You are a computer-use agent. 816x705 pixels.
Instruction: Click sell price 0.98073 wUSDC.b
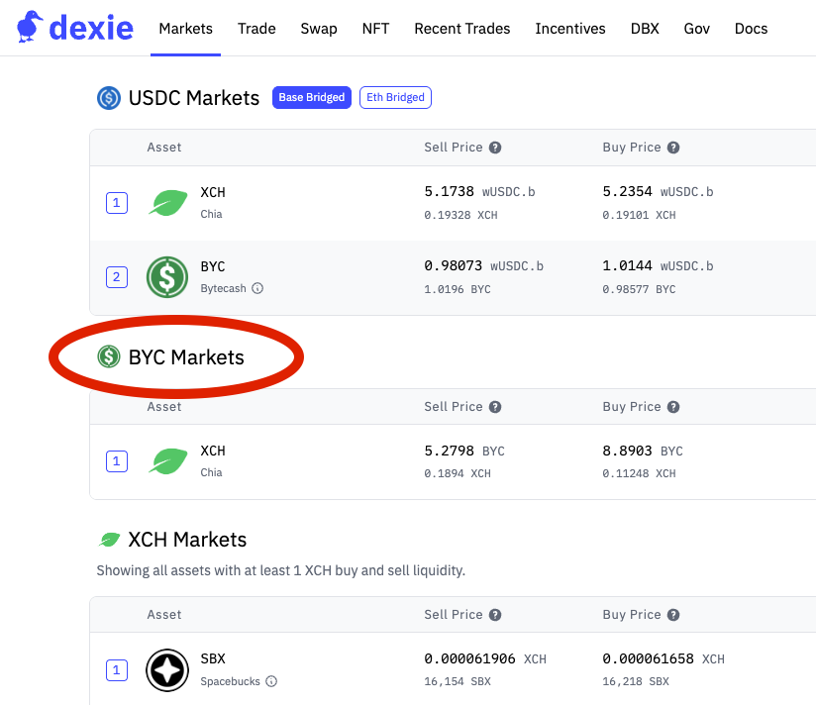(x=483, y=266)
